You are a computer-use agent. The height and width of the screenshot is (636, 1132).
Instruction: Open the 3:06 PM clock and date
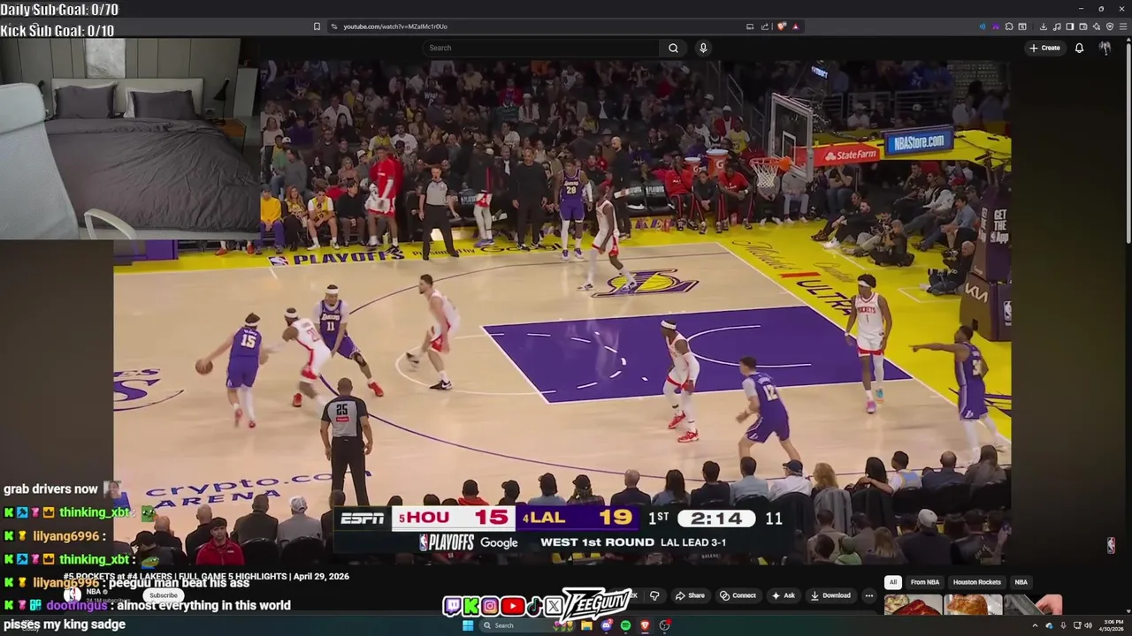pos(1113,625)
